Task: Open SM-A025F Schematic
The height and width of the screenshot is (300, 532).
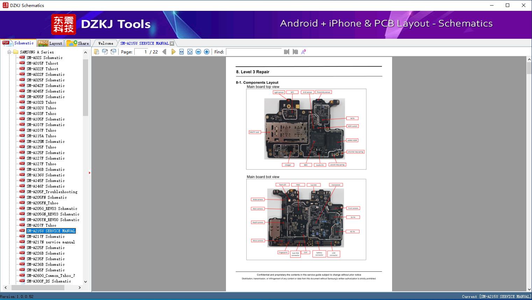Action: point(45,80)
